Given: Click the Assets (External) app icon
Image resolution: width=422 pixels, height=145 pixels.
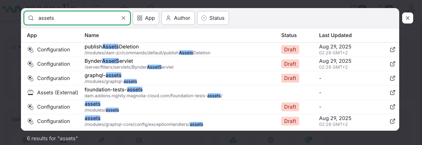Looking at the screenshot, I should 31,93.
